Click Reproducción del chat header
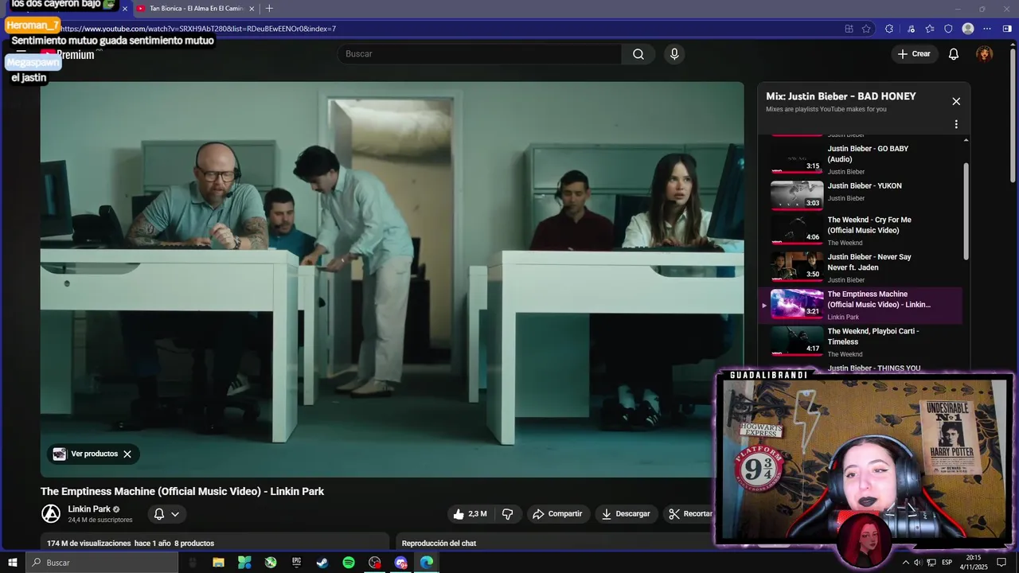 click(x=439, y=544)
